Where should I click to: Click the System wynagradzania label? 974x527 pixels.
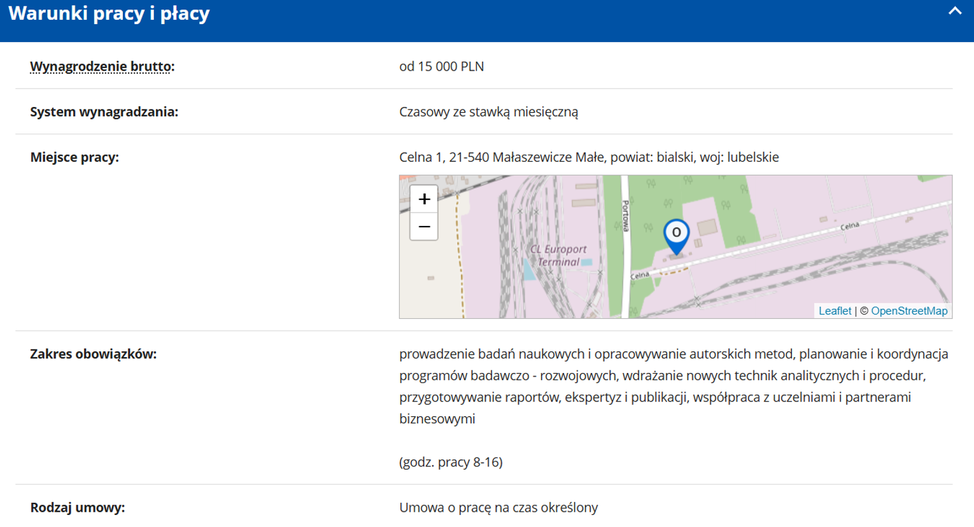(x=104, y=112)
